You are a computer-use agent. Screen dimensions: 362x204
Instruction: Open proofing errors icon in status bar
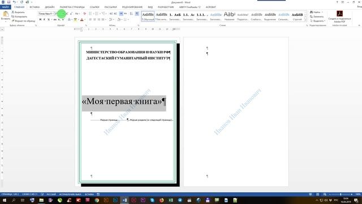click(x=42, y=194)
